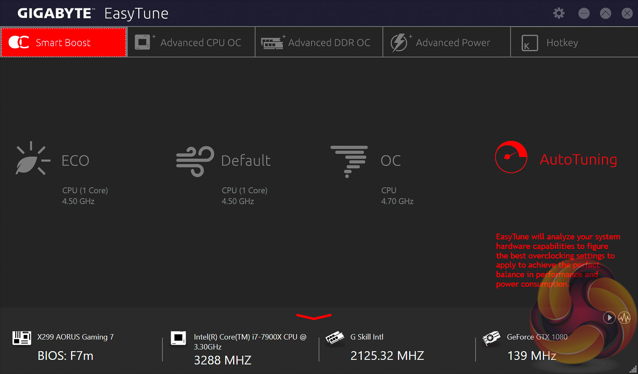Image resolution: width=638 pixels, height=374 pixels.
Task: Click the motherboard icon beside X299 AORUS Gaming 7
Action: tap(22, 338)
